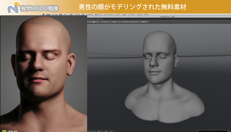Open the テクスチャ menu
The height and width of the screenshot is (132, 231).
90,15
